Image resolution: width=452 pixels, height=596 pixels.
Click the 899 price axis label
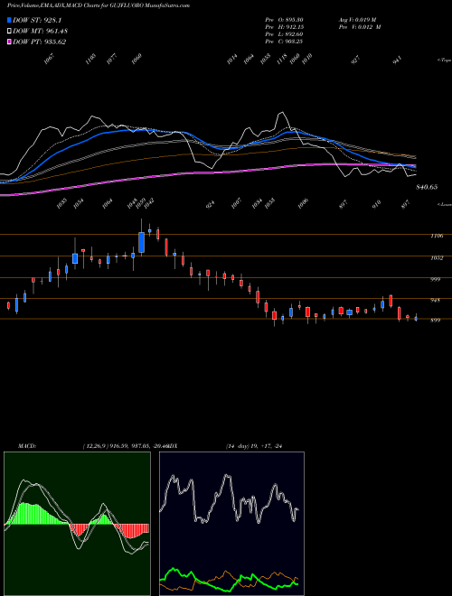point(435,321)
